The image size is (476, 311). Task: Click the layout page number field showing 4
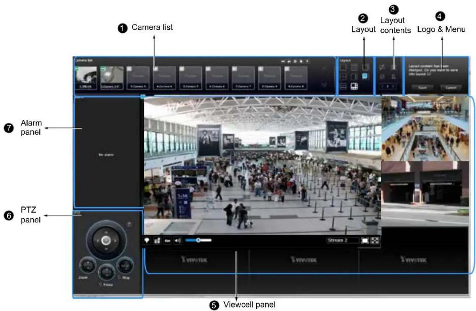coord(388,87)
